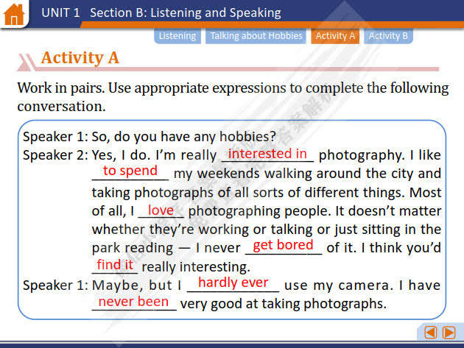Viewport: 464px width, 348px height.
Task: Click the word "photography" in Speaker 2's reply
Action: pyautogui.click(x=357, y=155)
